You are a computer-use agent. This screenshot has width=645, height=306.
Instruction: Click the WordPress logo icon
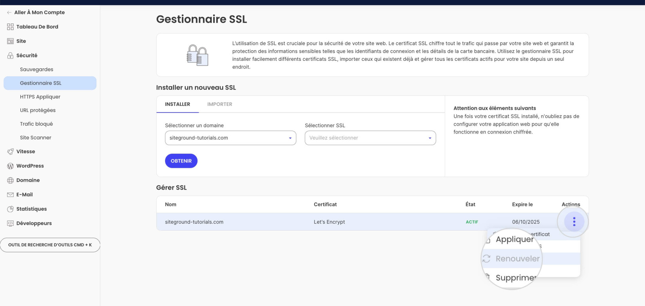pos(10,166)
